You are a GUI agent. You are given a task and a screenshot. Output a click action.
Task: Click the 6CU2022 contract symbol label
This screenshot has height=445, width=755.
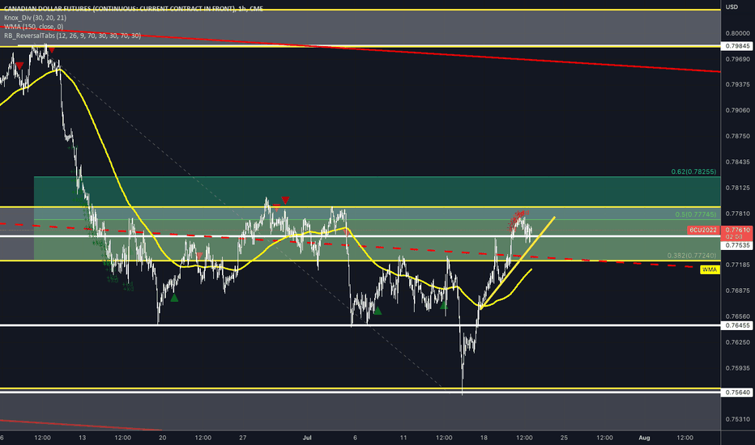coord(703,231)
